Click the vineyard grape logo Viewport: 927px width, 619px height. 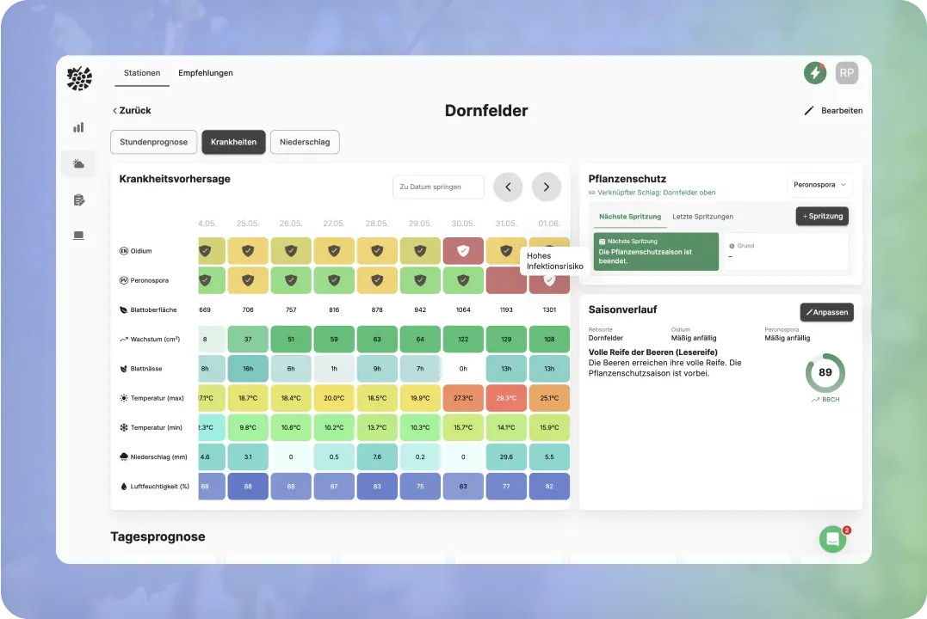(79, 78)
